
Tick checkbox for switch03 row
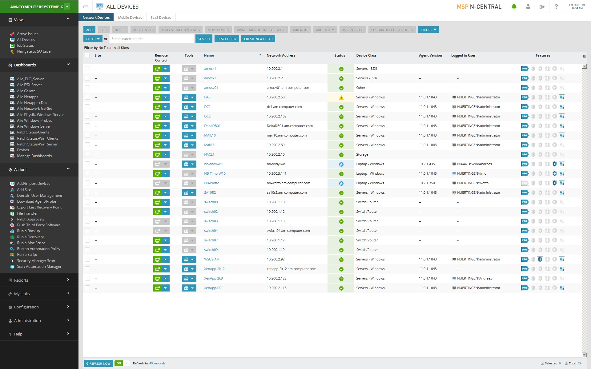[87, 221]
